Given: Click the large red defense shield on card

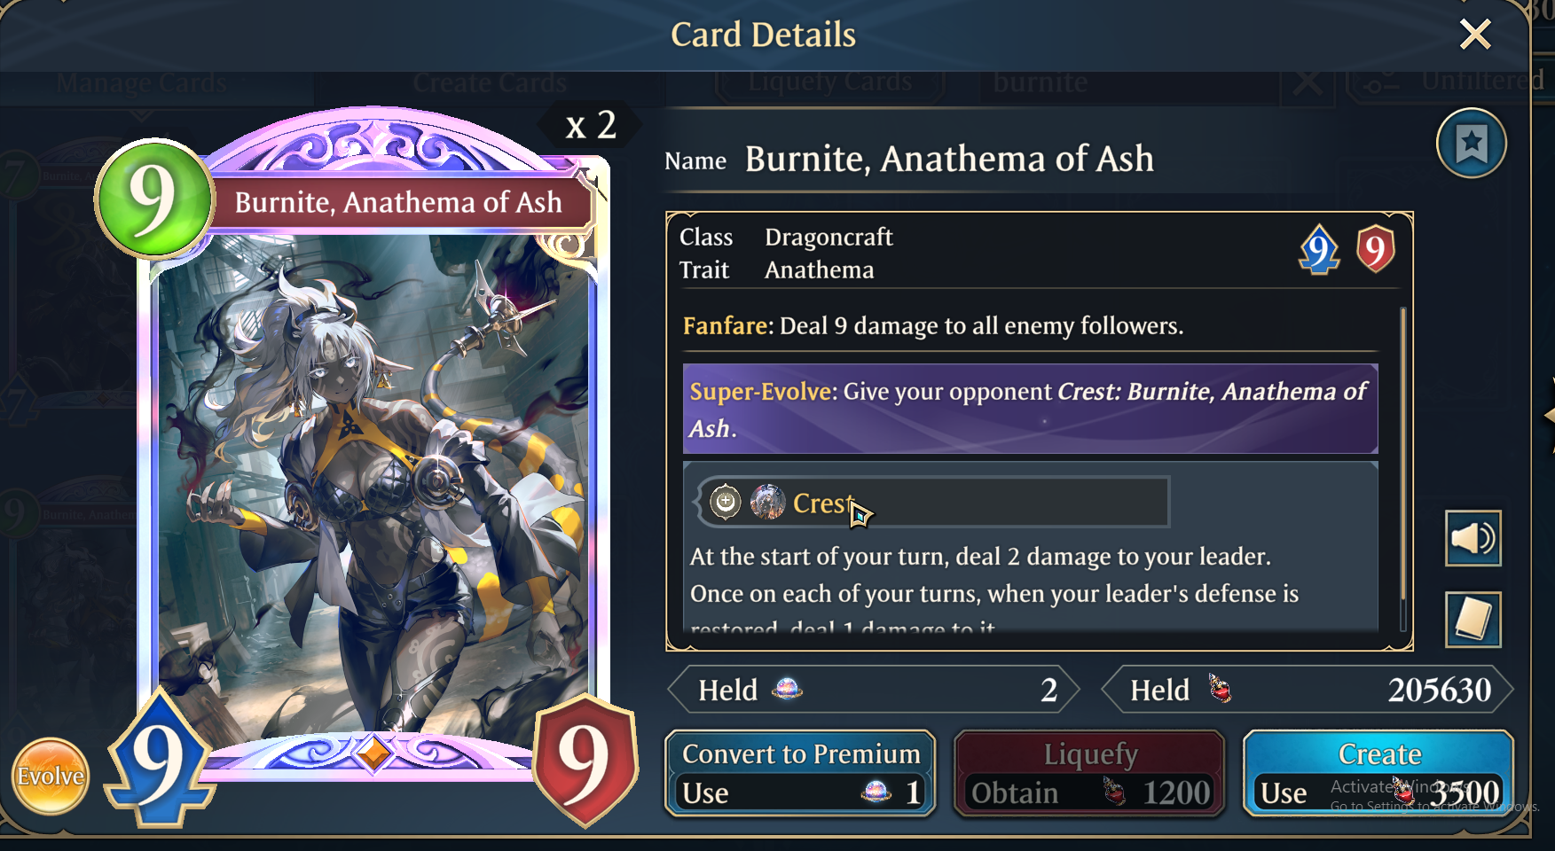Looking at the screenshot, I should click(x=585, y=761).
